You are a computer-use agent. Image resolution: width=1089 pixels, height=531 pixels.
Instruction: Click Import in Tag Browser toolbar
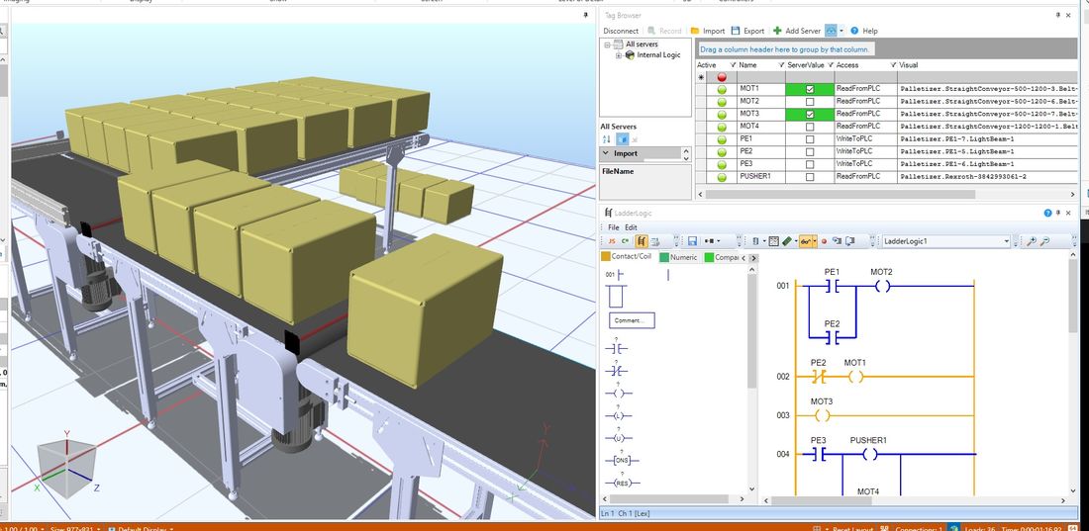click(x=708, y=31)
